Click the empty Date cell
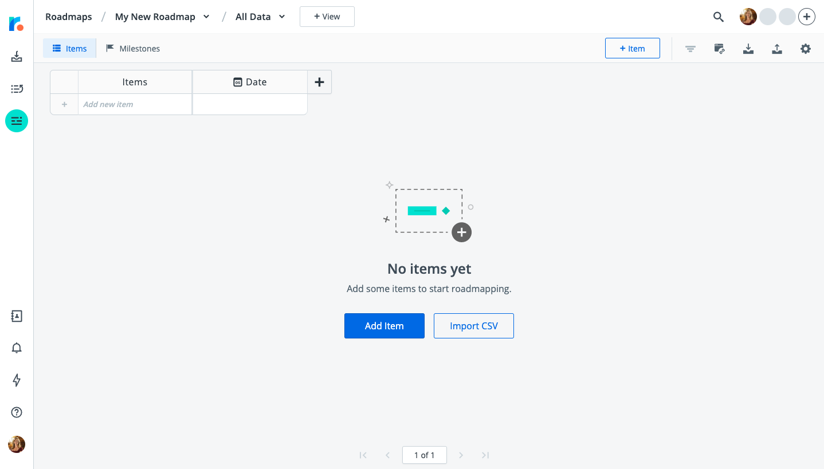This screenshot has height=469, width=824. (x=250, y=104)
